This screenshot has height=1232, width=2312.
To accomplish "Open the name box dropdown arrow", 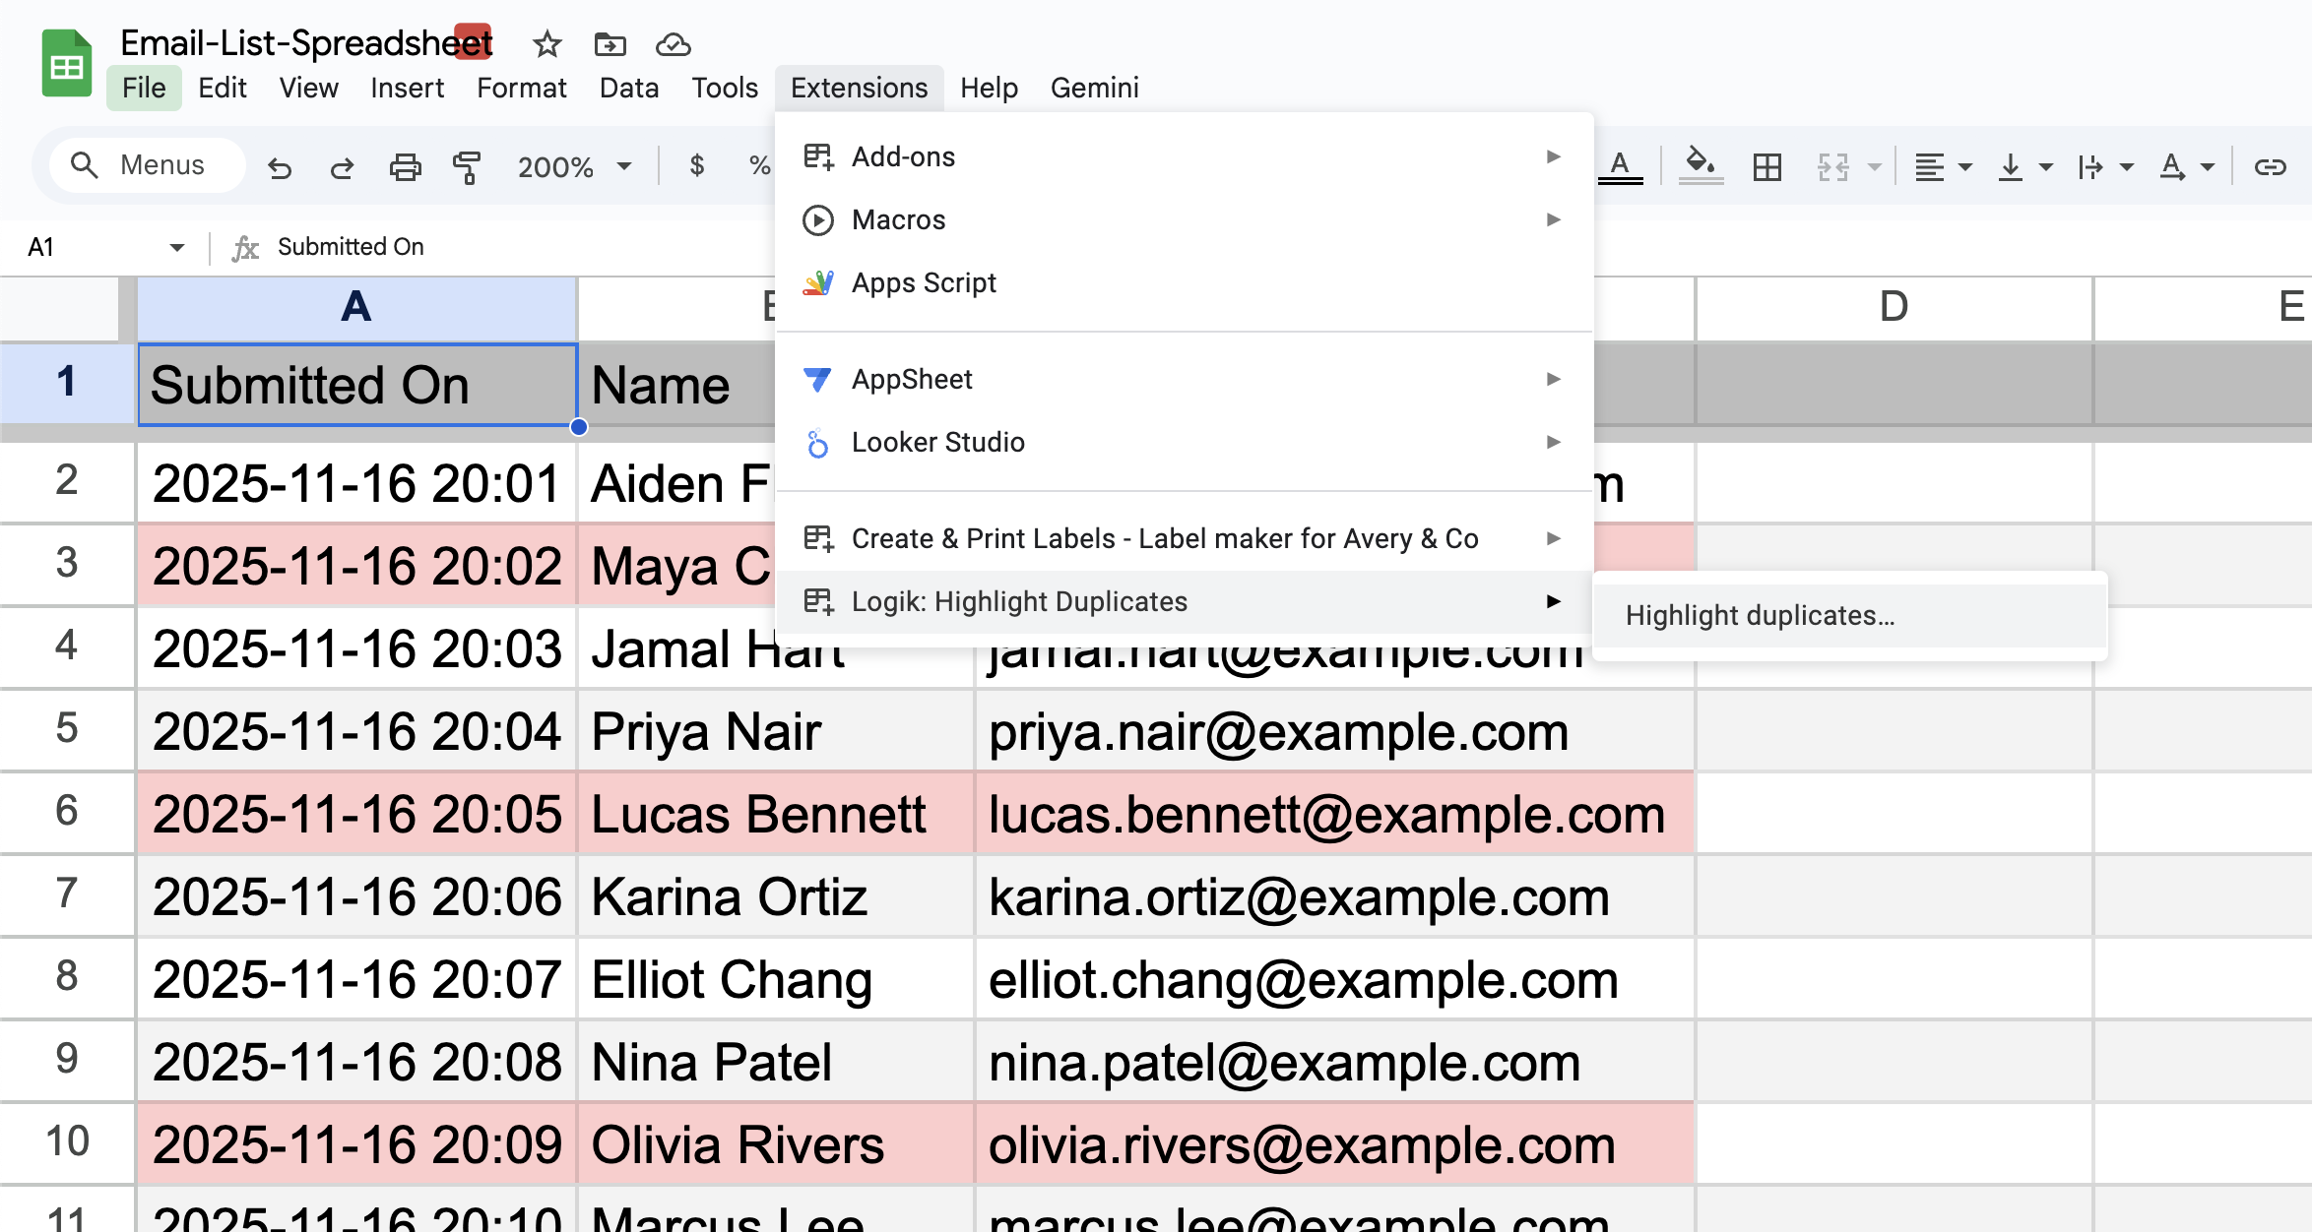I will tap(177, 247).
